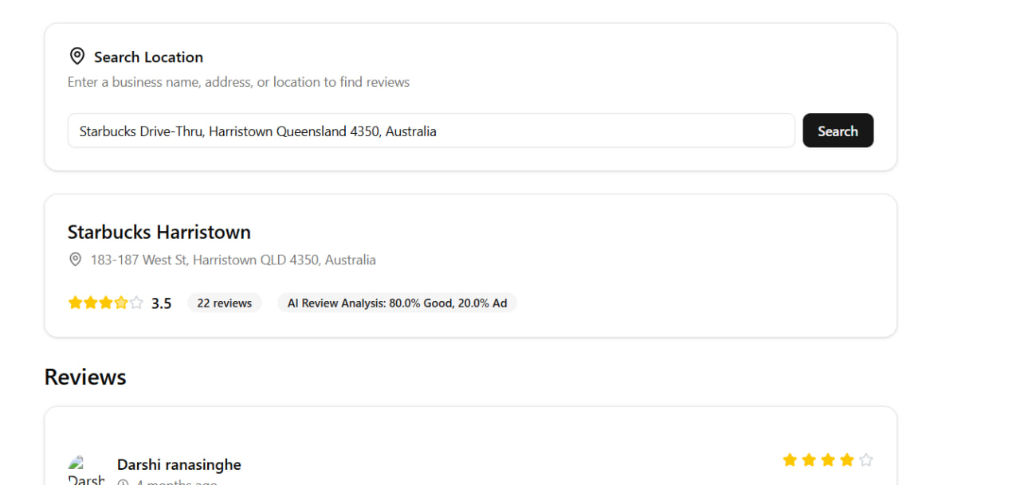The height and width of the screenshot is (485, 1020).
Task: Focus the location search input field
Action: pyautogui.click(x=431, y=131)
